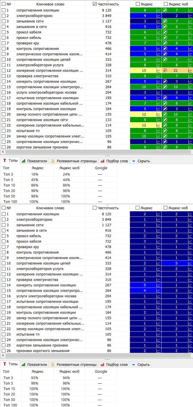Open the Скрыть dropdown in the upper panel
Screen dimensions: 193x407
click(x=140, y=161)
